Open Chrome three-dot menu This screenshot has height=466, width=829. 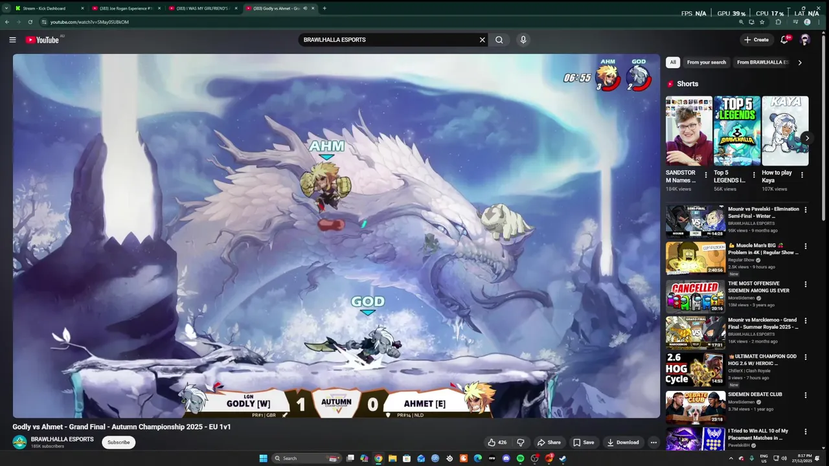(x=819, y=22)
